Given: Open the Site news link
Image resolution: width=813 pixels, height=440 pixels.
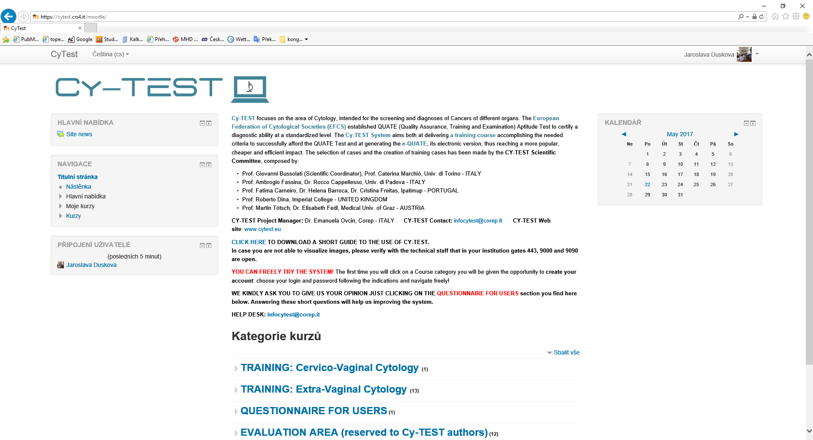Looking at the screenshot, I should click(x=79, y=134).
